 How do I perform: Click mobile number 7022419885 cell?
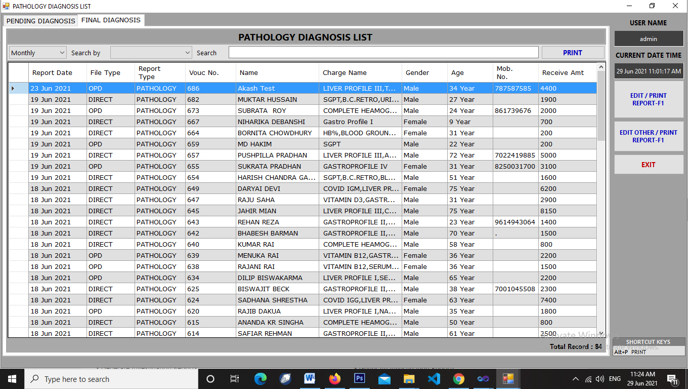click(515, 155)
